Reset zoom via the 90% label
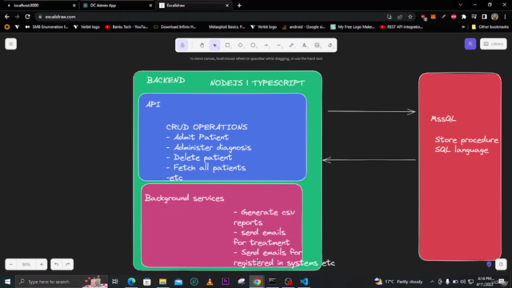 click(26, 264)
